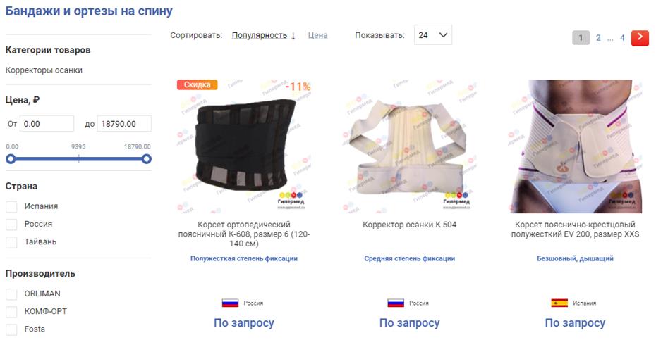Go to page 2 of results
Screen dimensions: 656x340
point(598,38)
